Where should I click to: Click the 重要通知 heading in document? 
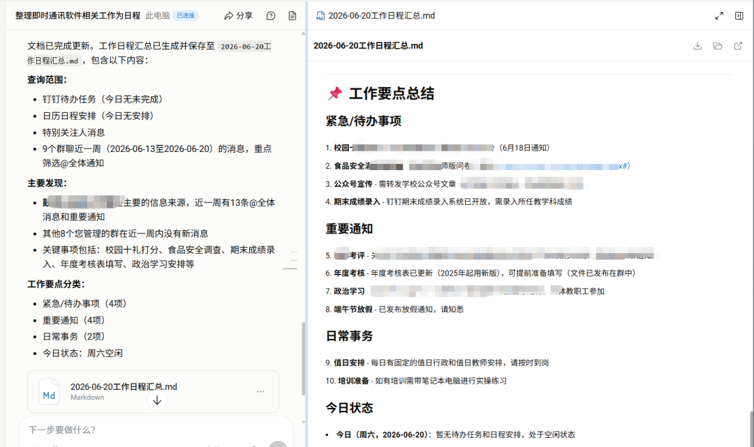[349, 229]
